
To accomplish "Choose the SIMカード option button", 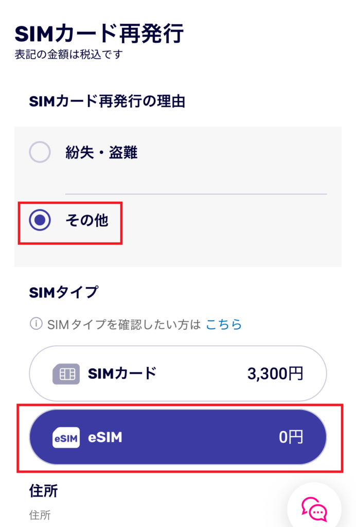I will pyautogui.click(x=177, y=374).
